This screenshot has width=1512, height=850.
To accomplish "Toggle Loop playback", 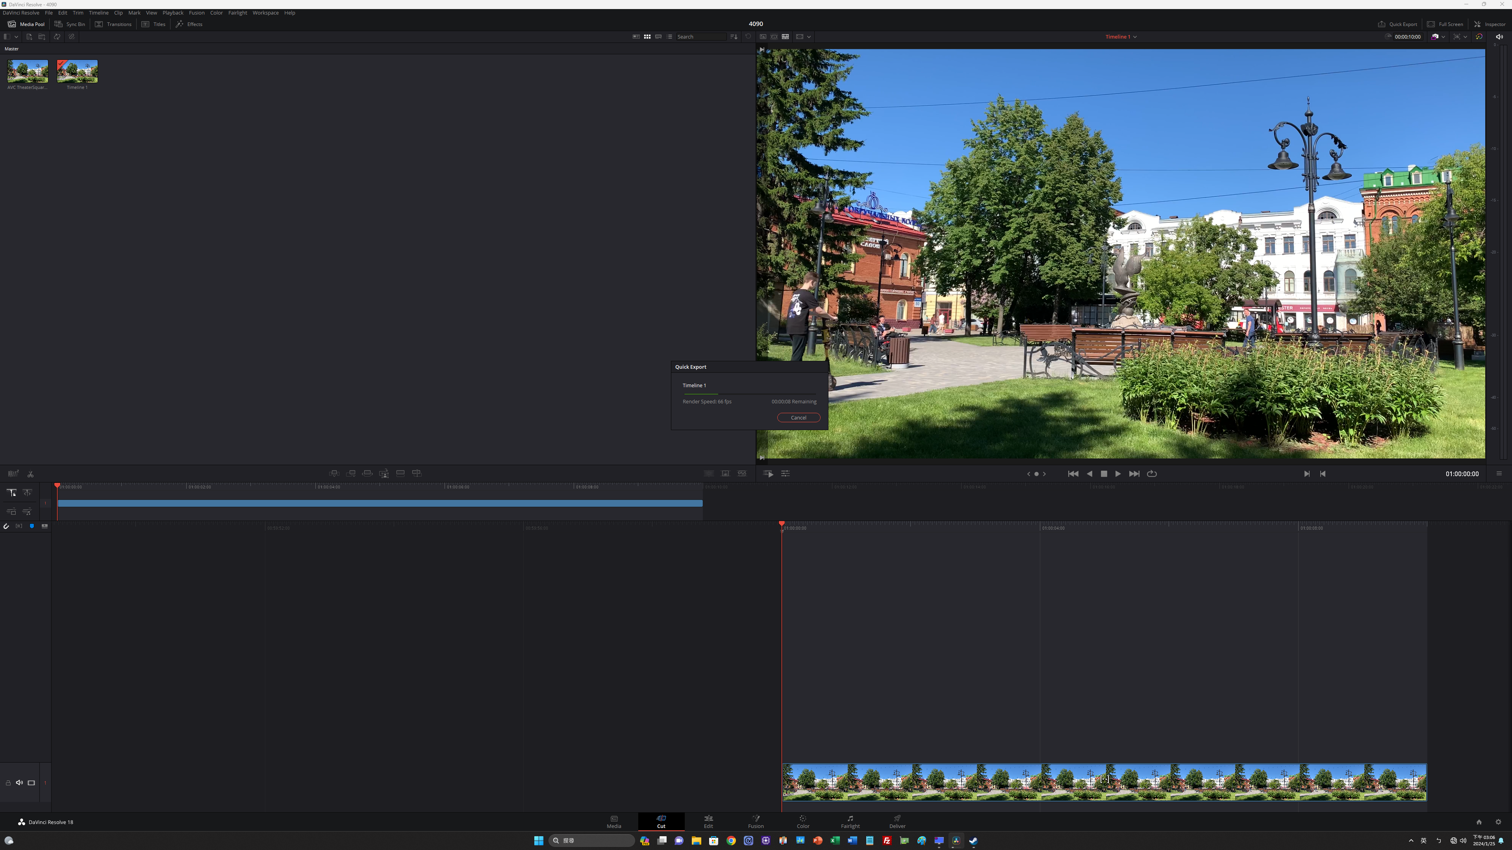I will [1152, 473].
